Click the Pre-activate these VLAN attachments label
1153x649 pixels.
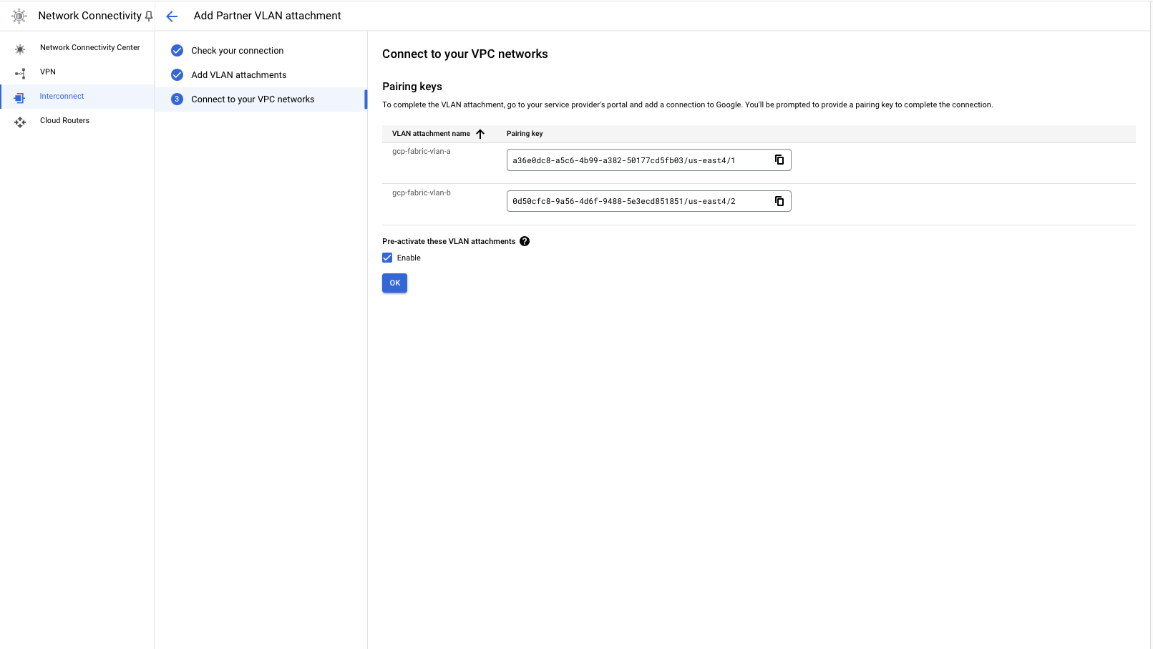click(449, 241)
